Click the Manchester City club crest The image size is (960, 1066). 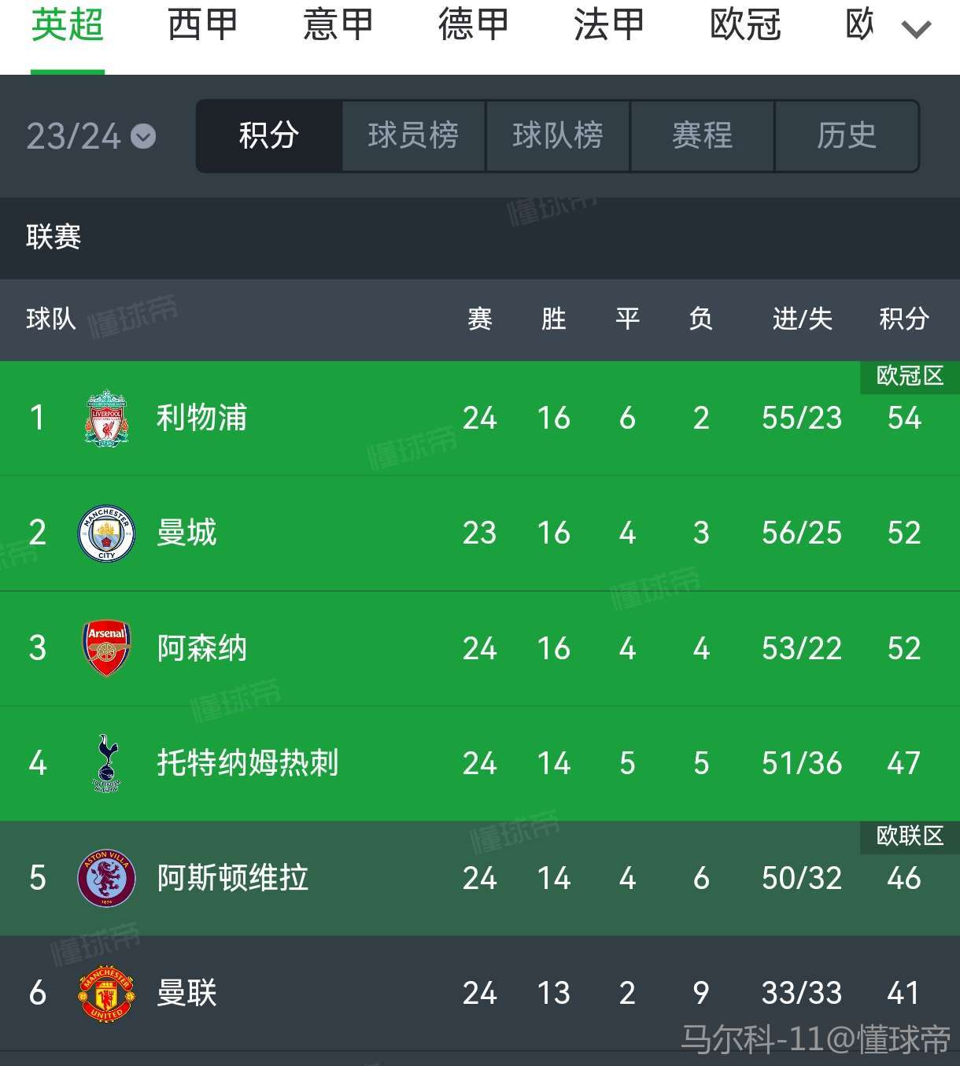106,533
